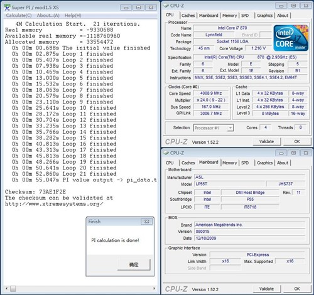
Task: Click Level 3 cache value 8 MBytes
Action: (270, 114)
